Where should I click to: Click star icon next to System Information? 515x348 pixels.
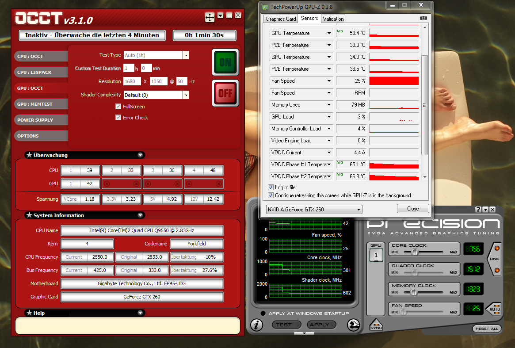[29, 215]
